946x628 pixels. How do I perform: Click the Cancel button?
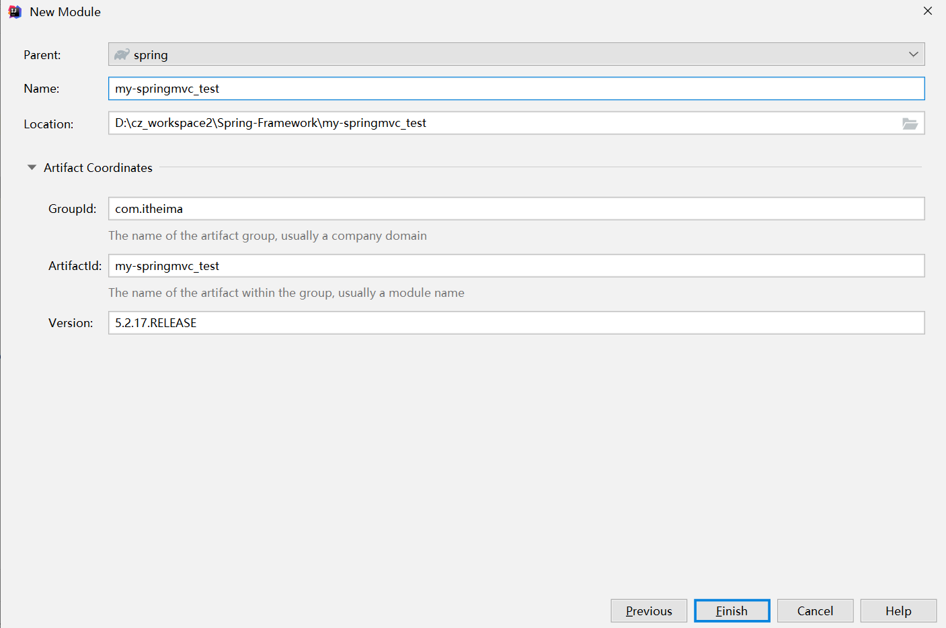pyautogui.click(x=815, y=611)
